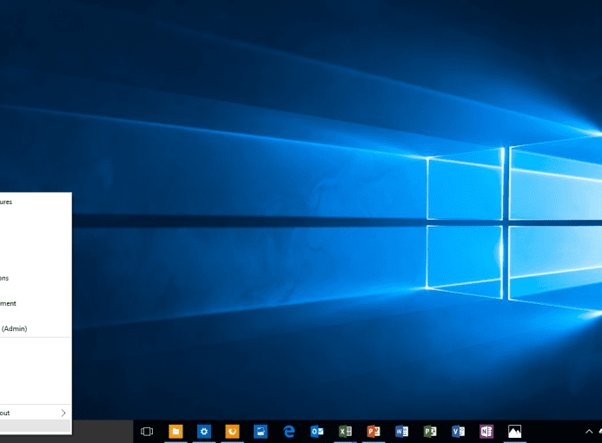Launch Microsoft Edge from the taskbar
This screenshot has height=443, width=602.
coord(288,432)
